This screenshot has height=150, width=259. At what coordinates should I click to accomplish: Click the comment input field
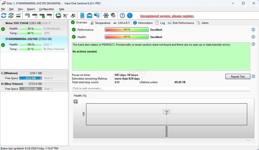point(161,88)
